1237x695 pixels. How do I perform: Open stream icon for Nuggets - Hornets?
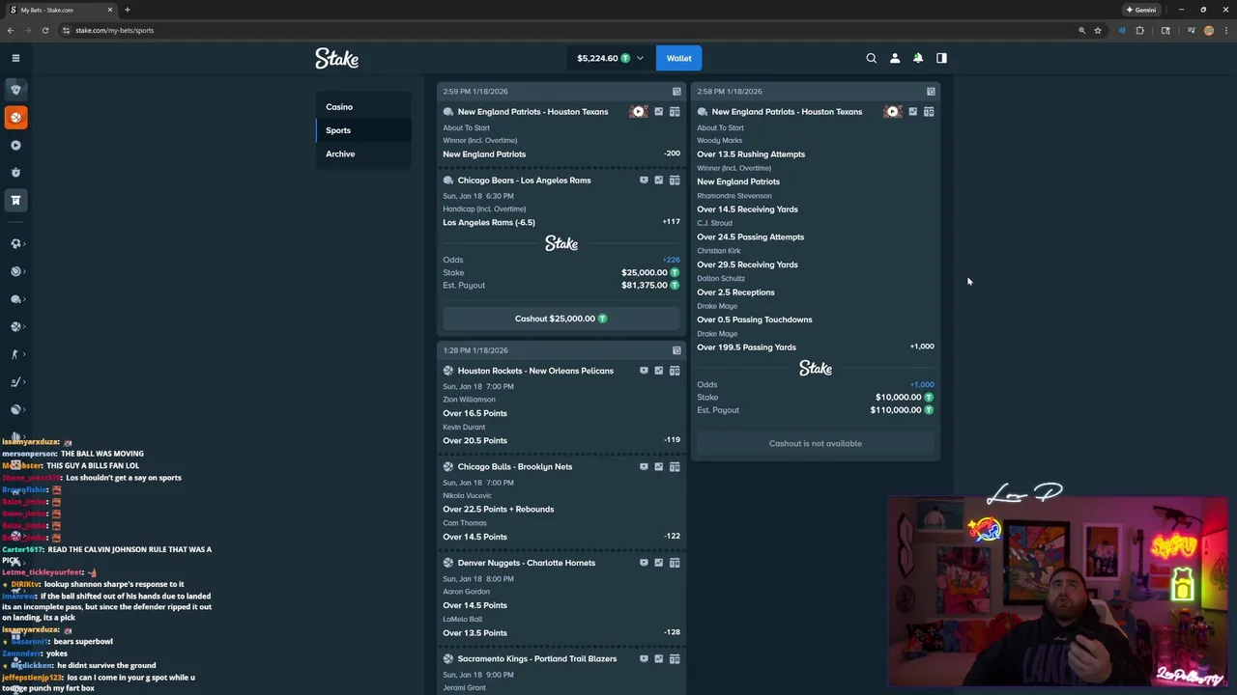(x=644, y=563)
